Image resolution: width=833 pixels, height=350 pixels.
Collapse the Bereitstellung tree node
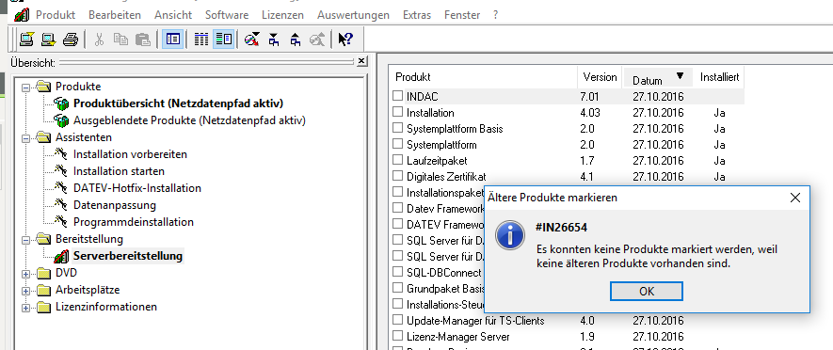tap(26, 240)
